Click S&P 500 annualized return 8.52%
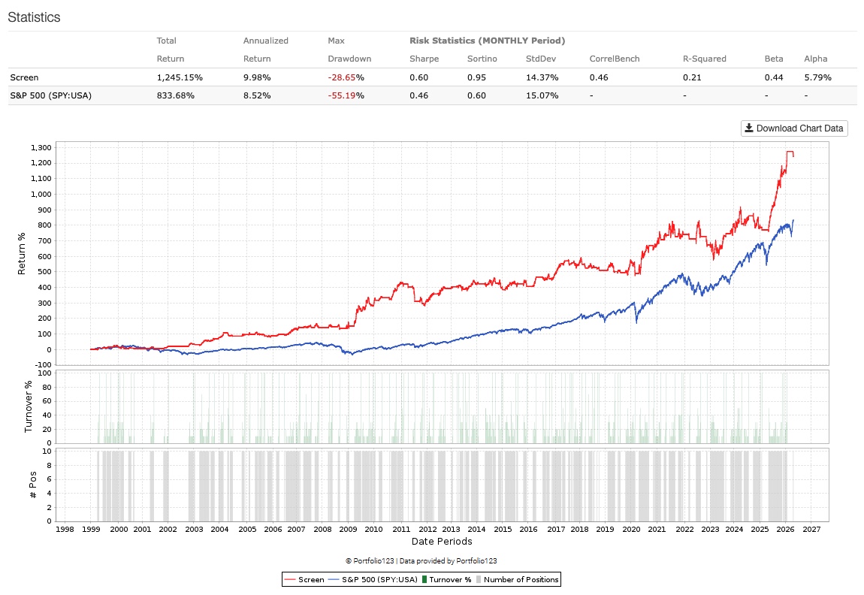 (x=257, y=96)
